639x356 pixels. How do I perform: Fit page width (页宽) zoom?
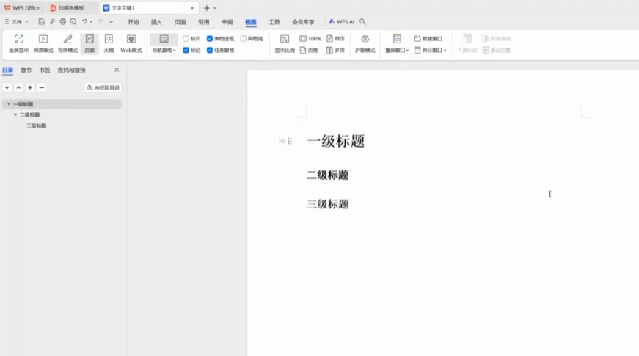point(309,50)
